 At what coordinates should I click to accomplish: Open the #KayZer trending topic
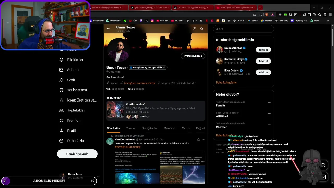pyautogui.click(x=221, y=127)
